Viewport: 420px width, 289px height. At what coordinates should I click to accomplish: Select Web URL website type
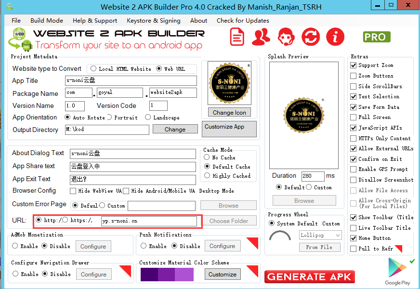pos(159,68)
